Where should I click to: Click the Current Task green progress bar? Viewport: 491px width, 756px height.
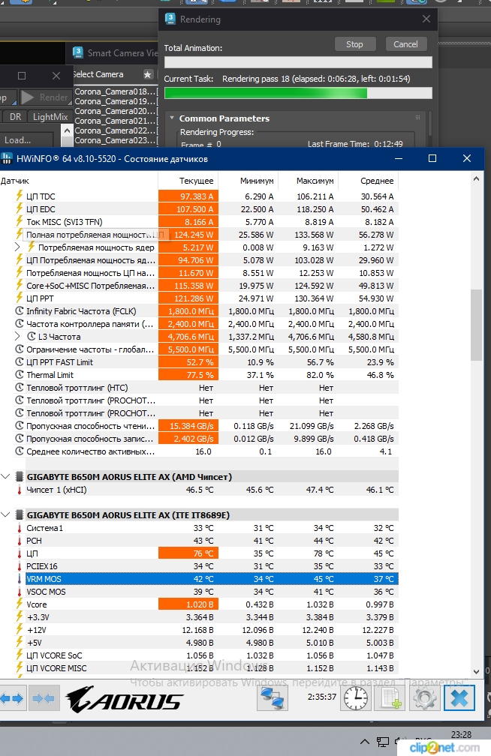(298, 93)
